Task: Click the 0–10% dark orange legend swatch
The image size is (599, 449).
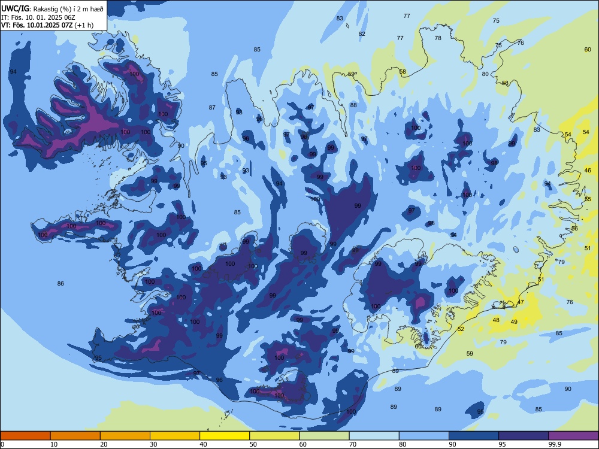Action: 25,436
